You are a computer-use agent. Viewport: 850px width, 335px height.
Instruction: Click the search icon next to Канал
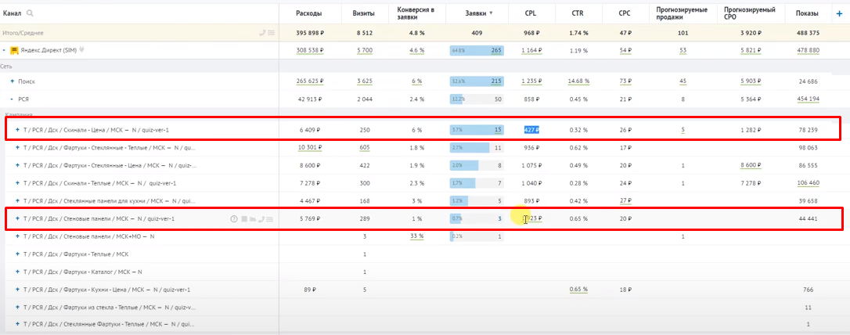[30, 13]
